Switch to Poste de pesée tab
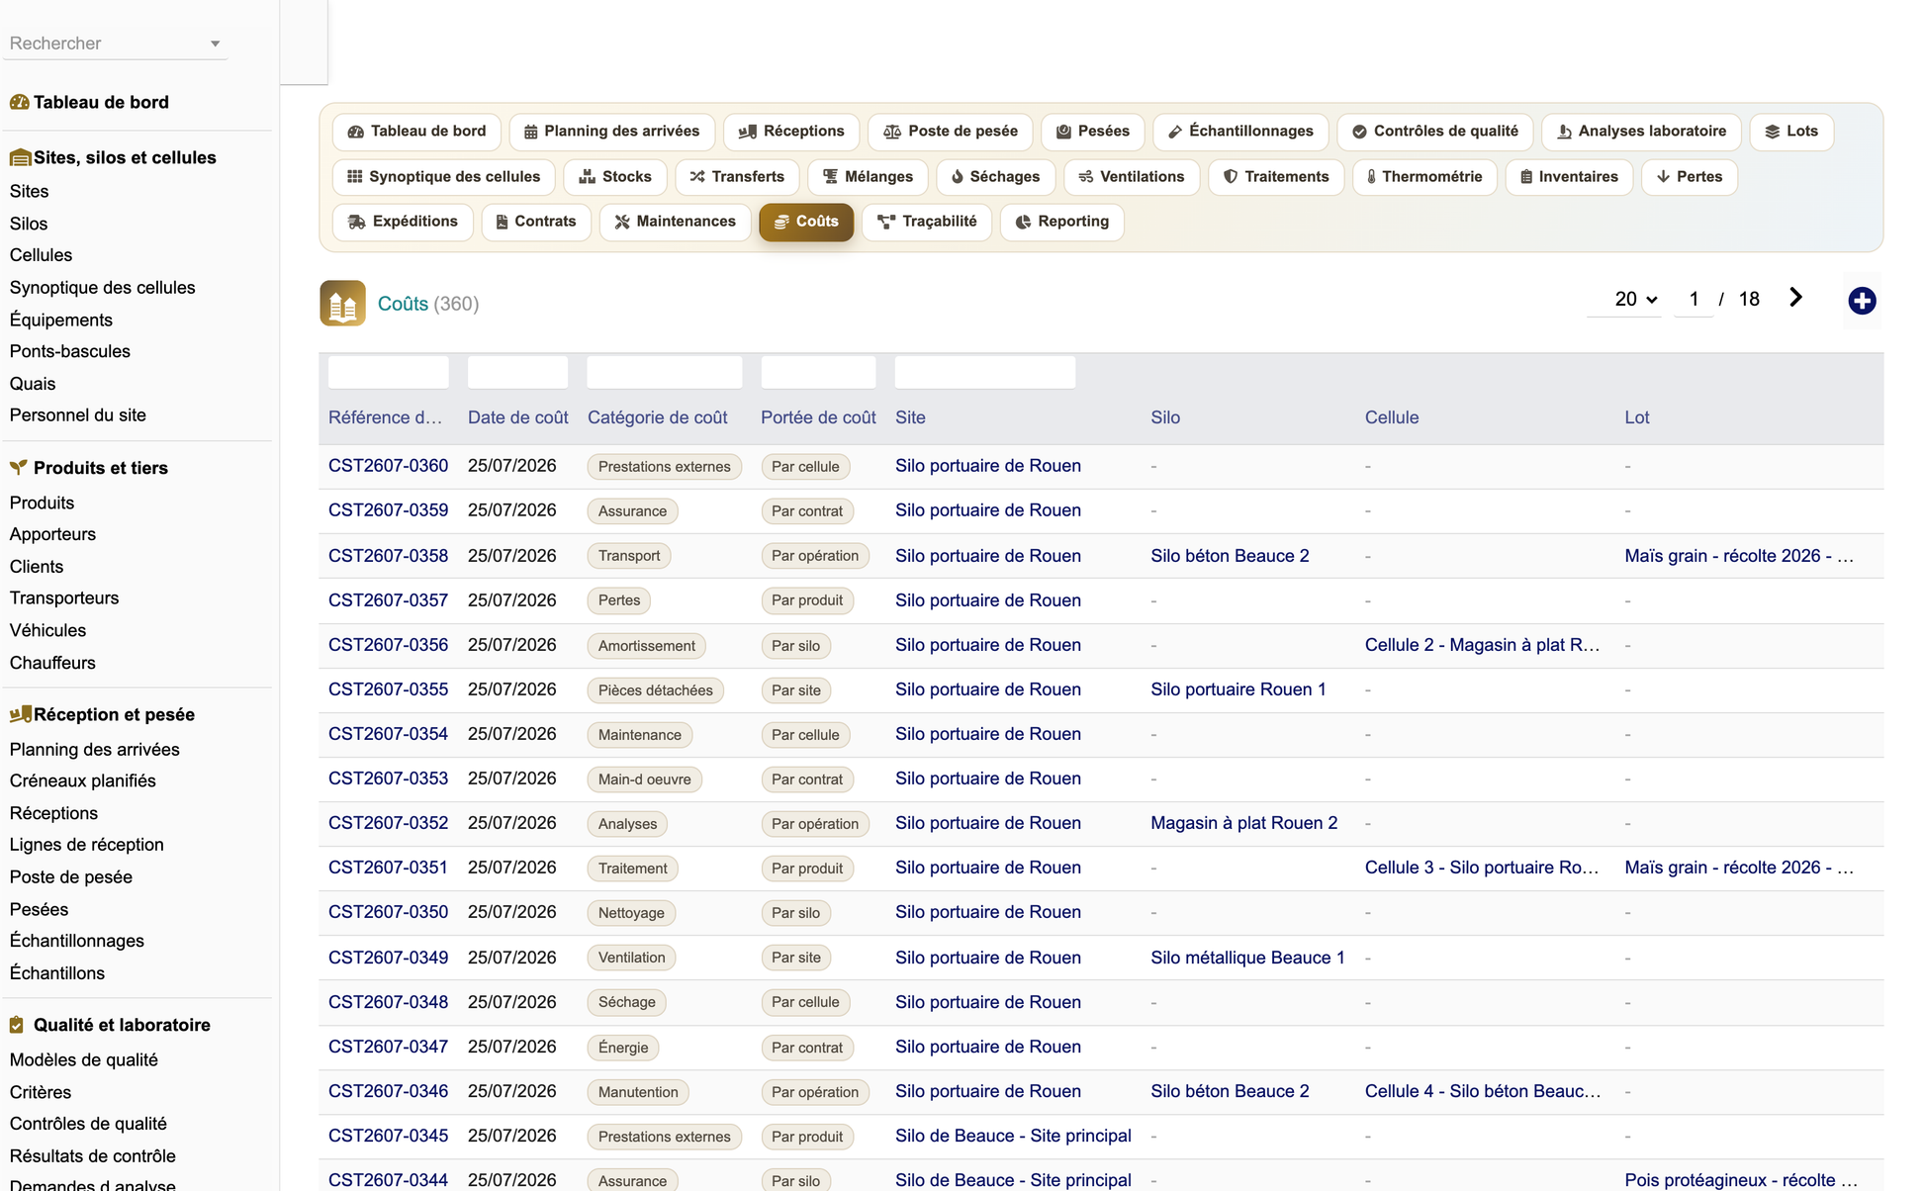 (x=950, y=132)
